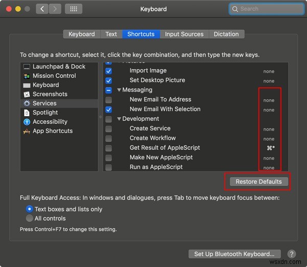Switch to the Keyboard tab
This screenshot has height=267, width=307.
pyautogui.click(x=82, y=34)
